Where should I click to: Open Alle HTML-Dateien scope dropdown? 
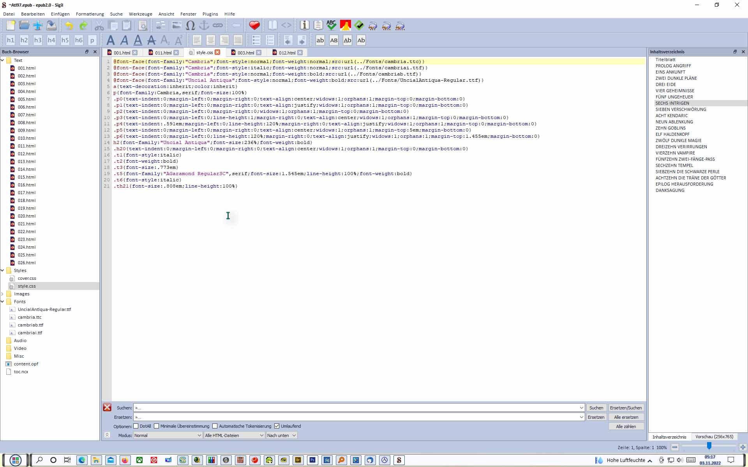(x=234, y=435)
